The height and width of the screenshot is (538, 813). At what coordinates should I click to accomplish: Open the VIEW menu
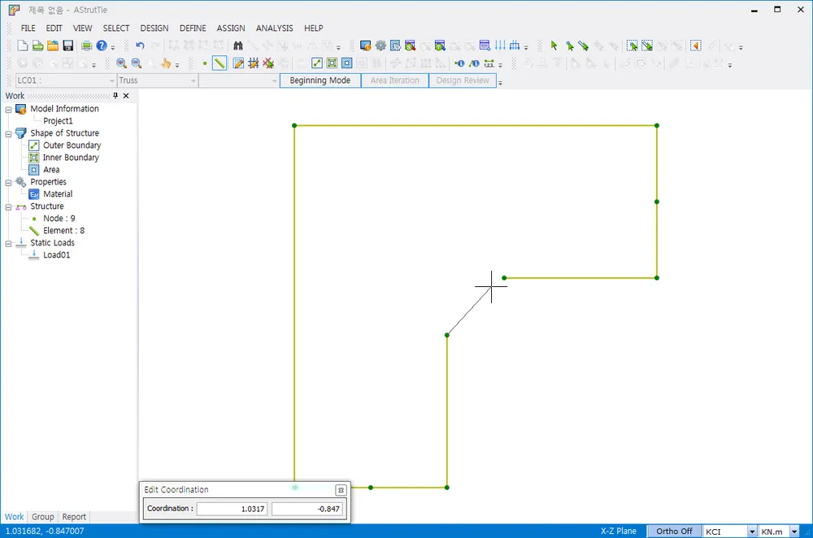[x=82, y=28]
